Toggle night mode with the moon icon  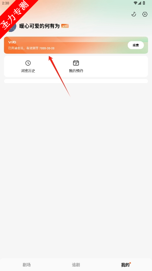tap(134, 14)
